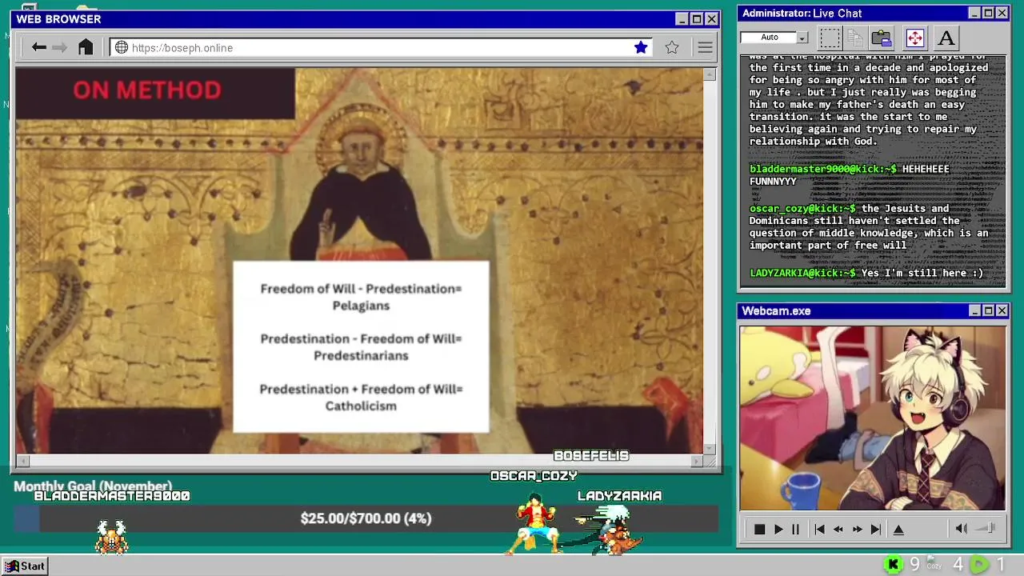This screenshot has height=576, width=1024.
Task: Minimize the Webcam.exe window
Action: tap(974, 310)
